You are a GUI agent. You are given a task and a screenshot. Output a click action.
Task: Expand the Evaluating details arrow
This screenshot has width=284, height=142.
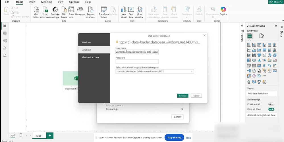(182, 109)
